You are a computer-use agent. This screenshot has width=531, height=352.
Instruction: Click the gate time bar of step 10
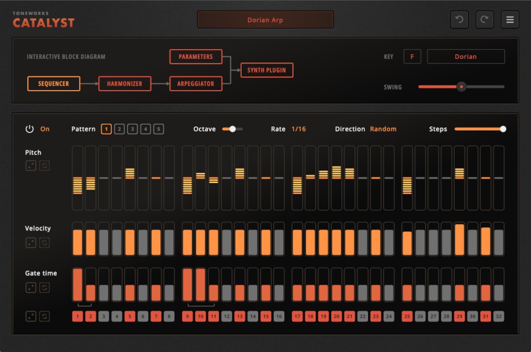coord(200,285)
